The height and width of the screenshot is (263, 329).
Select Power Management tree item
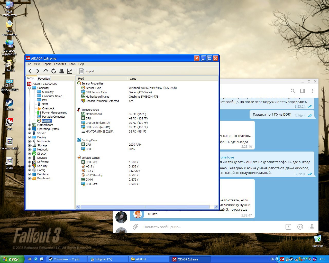point(54,112)
